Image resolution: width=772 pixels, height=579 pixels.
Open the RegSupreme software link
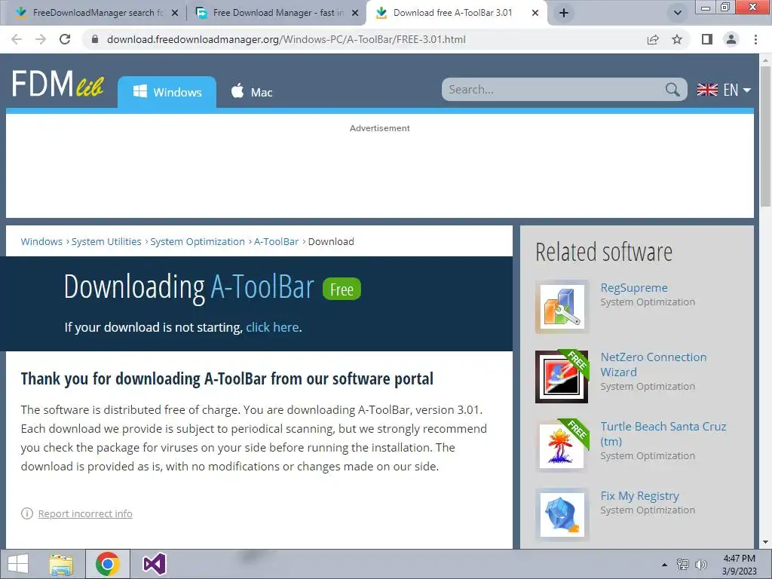pos(634,288)
